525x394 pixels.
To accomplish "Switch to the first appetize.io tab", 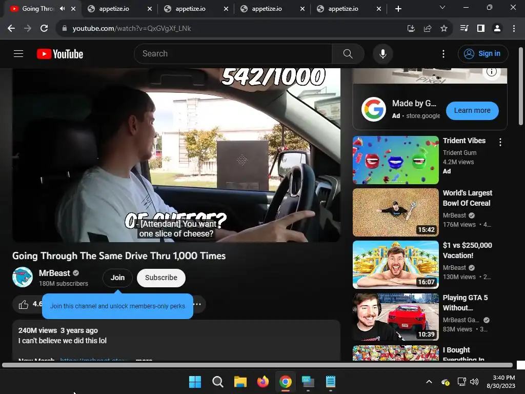I will pyautogui.click(x=119, y=9).
